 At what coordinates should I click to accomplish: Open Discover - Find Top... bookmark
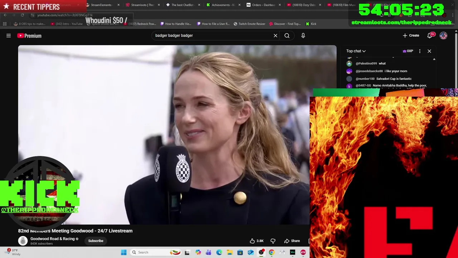pyautogui.click(x=285, y=24)
